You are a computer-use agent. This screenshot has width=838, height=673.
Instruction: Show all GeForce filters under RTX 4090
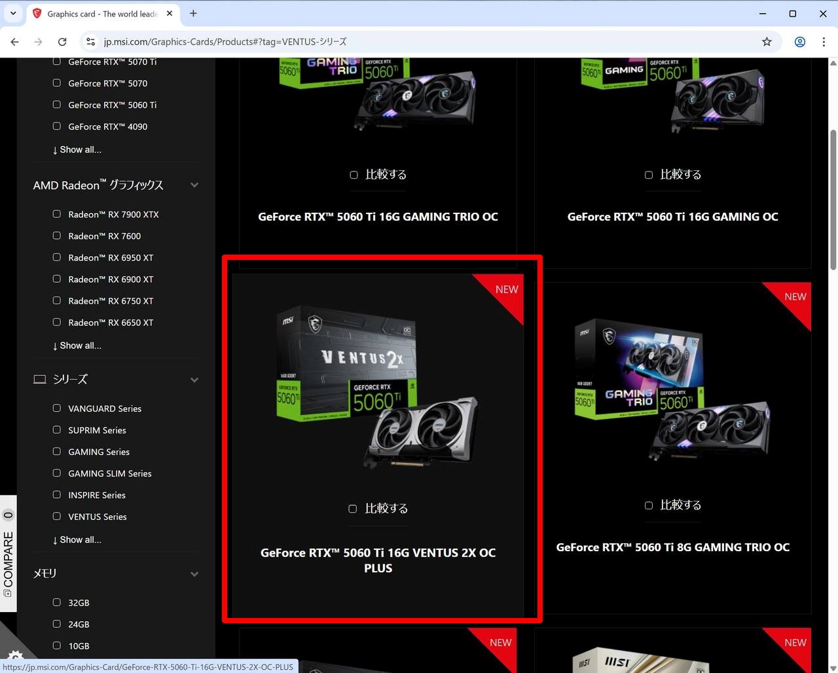(77, 150)
